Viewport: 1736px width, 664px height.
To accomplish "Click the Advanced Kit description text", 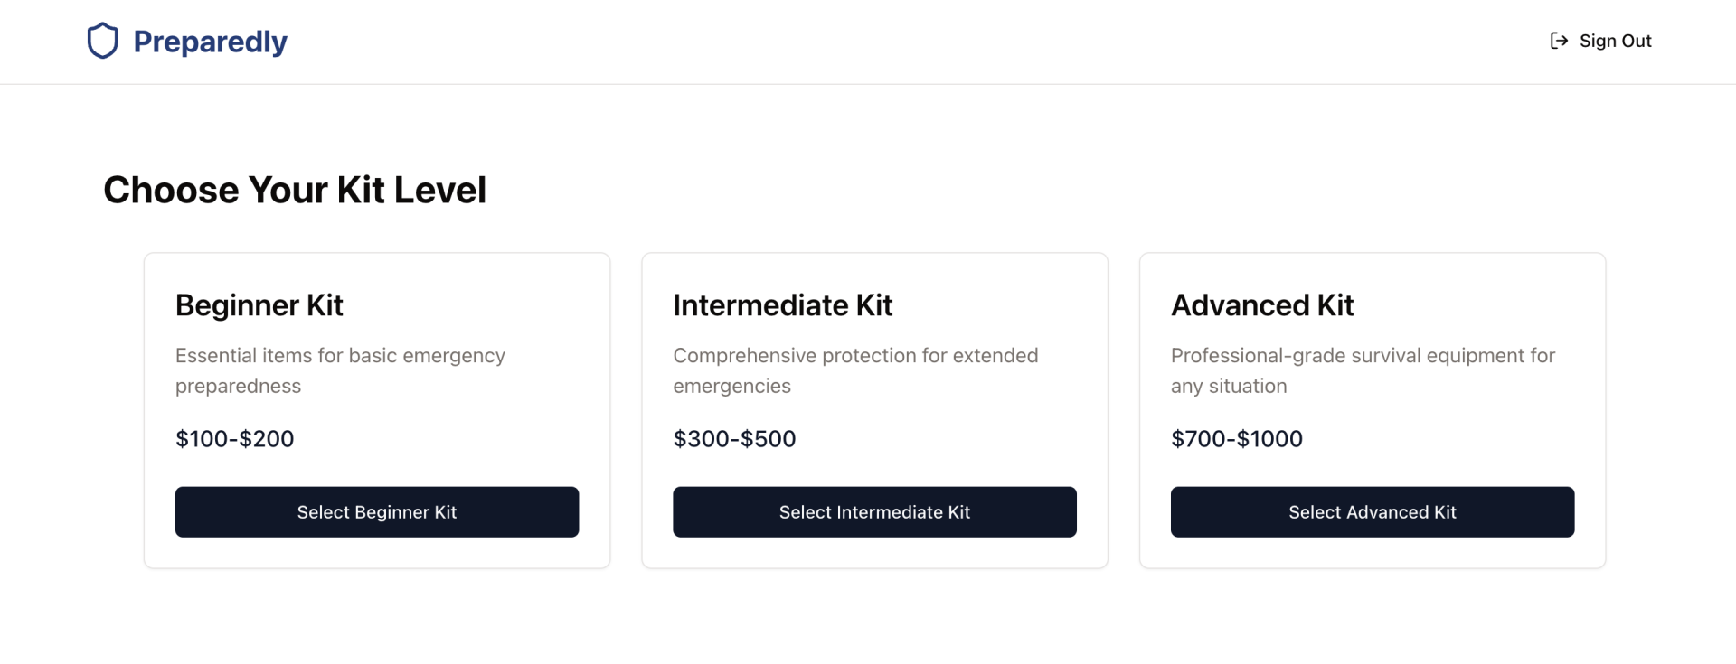I will 1363,370.
